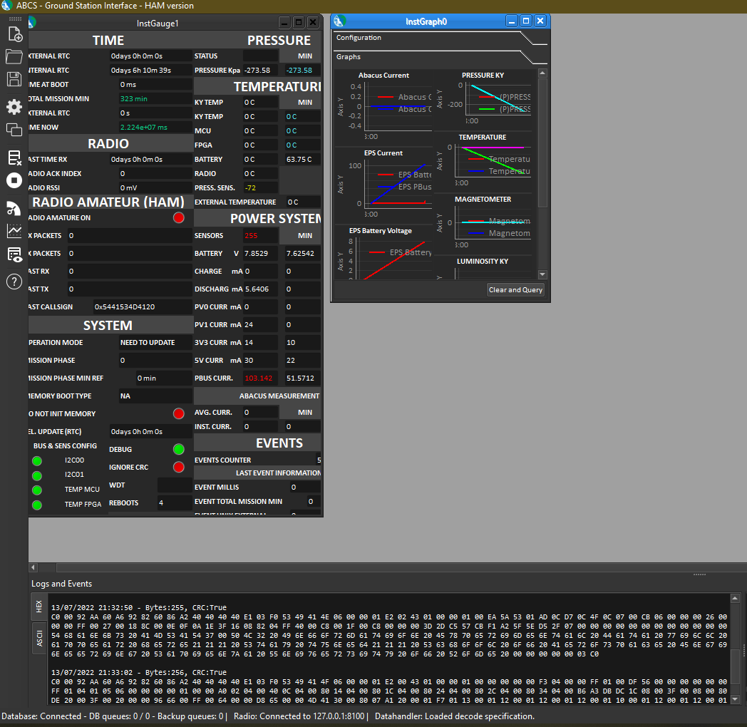The height and width of the screenshot is (727, 747).
Task: Select the TEMPERATURE graph
Action: pyautogui.click(x=484, y=161)
